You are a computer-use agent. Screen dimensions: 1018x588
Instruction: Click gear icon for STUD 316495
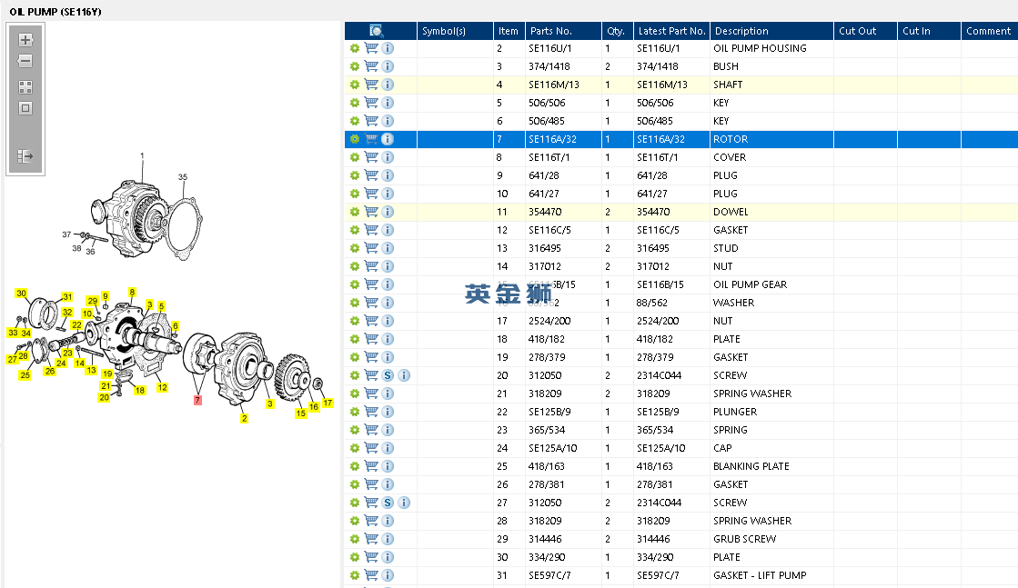pyautogui.click(x=355, y=247)
